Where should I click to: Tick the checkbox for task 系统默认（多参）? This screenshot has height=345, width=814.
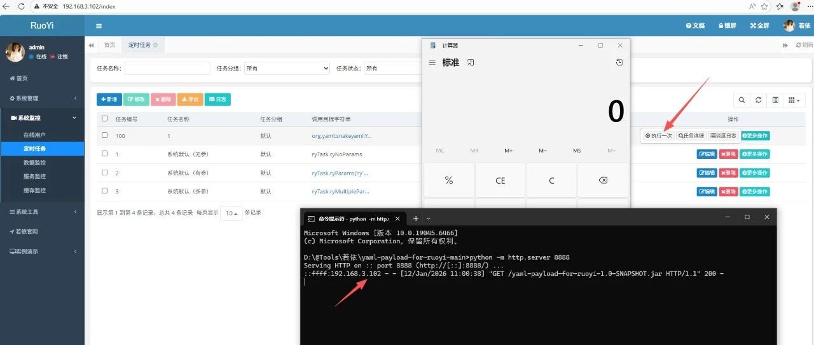click(x=105, y=191)
